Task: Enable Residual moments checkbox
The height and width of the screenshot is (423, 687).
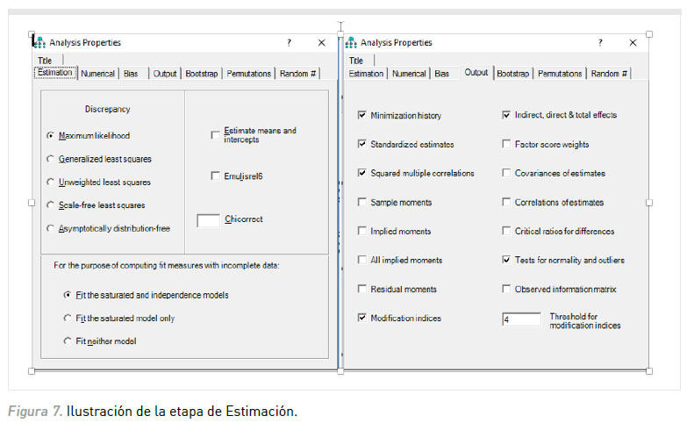Action: 361,289
